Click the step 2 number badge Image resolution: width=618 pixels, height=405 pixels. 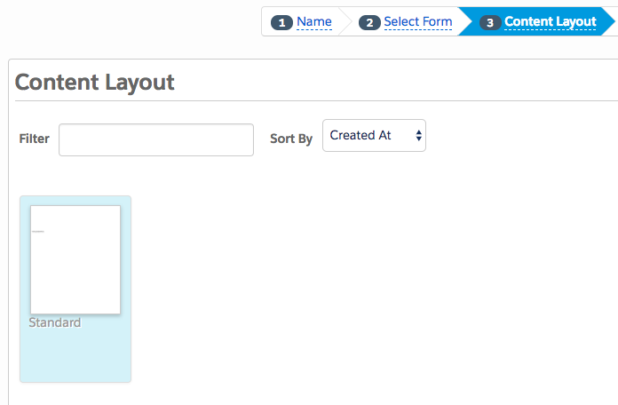point(369,22)
